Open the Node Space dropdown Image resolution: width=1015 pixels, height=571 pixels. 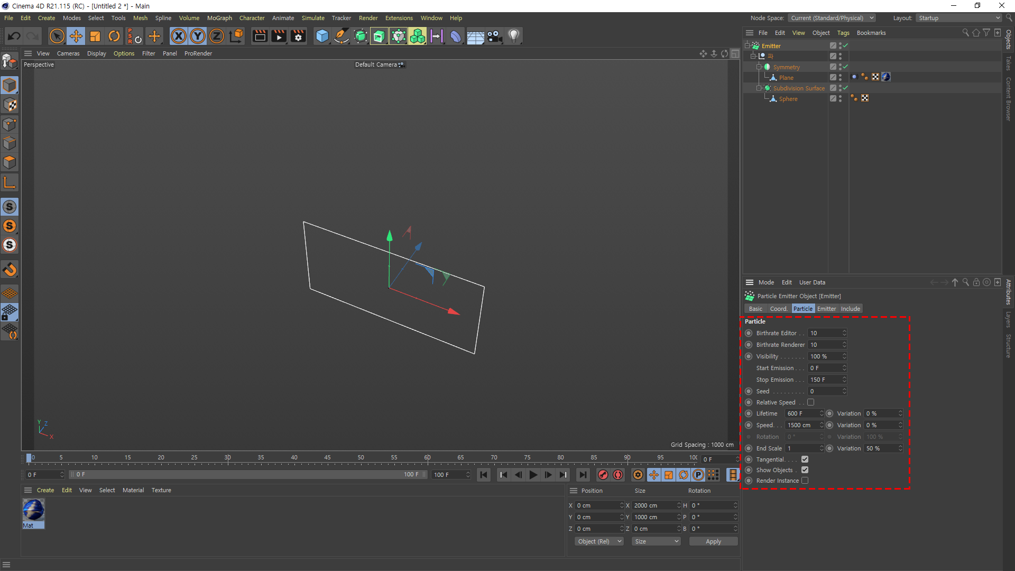click(x=832, y=18)
